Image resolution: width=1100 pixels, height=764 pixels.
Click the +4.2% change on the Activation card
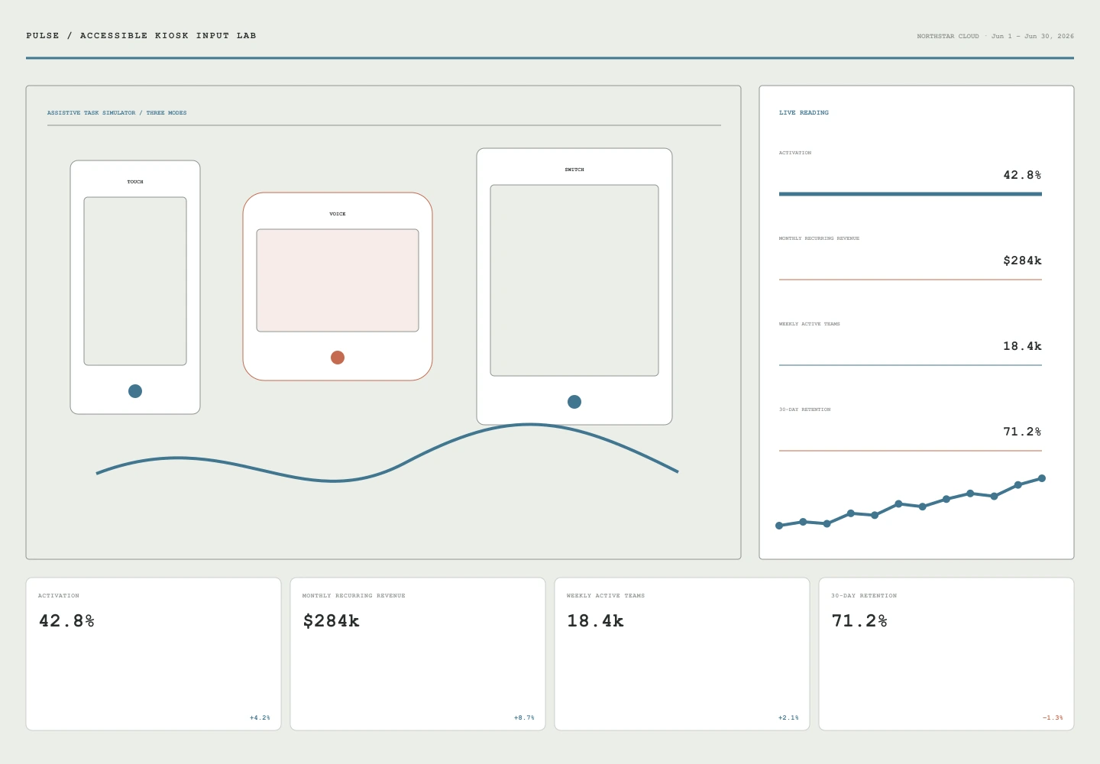[x=260, y=718]
